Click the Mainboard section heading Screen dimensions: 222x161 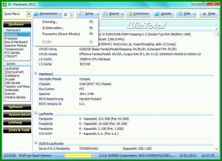point(46,74)
